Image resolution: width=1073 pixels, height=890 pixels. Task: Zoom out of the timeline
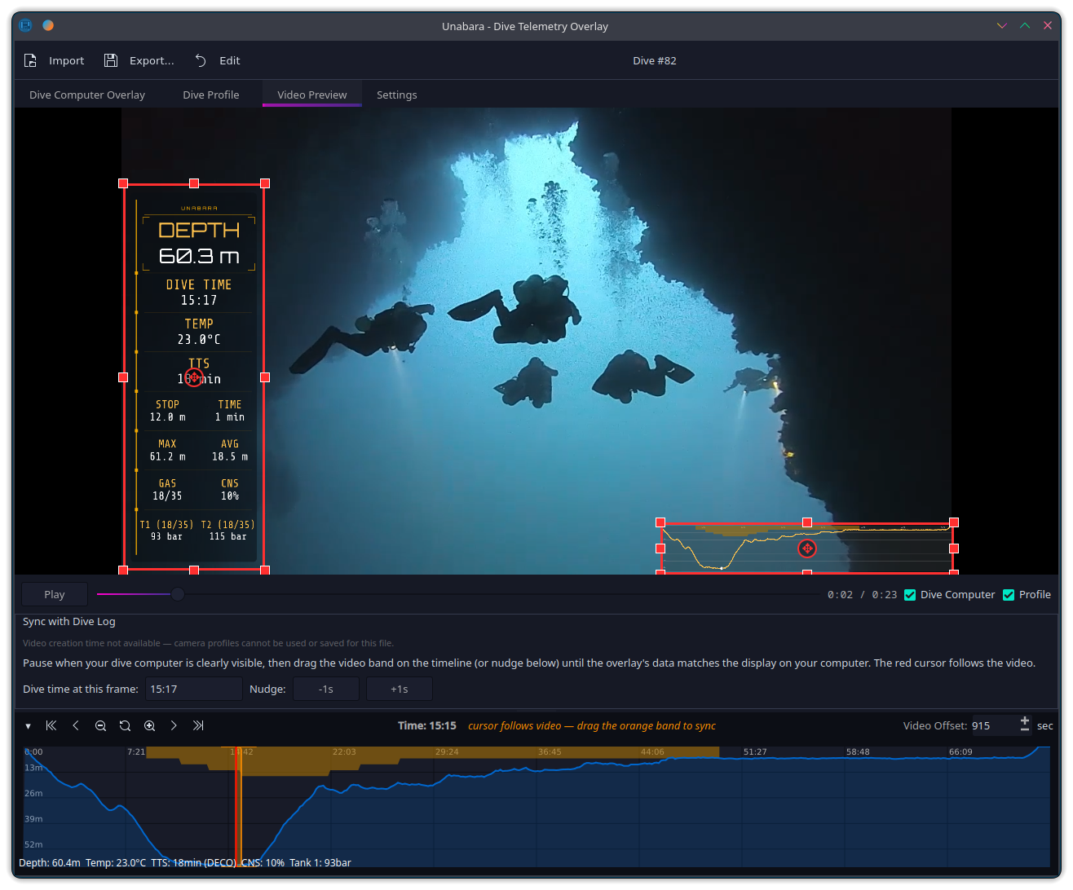[x=100, y=725]
